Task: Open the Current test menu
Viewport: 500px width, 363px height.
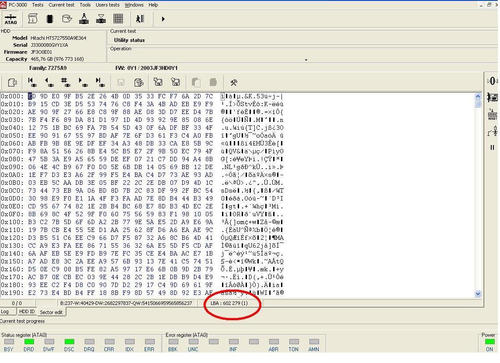Action: pos(61,5)
